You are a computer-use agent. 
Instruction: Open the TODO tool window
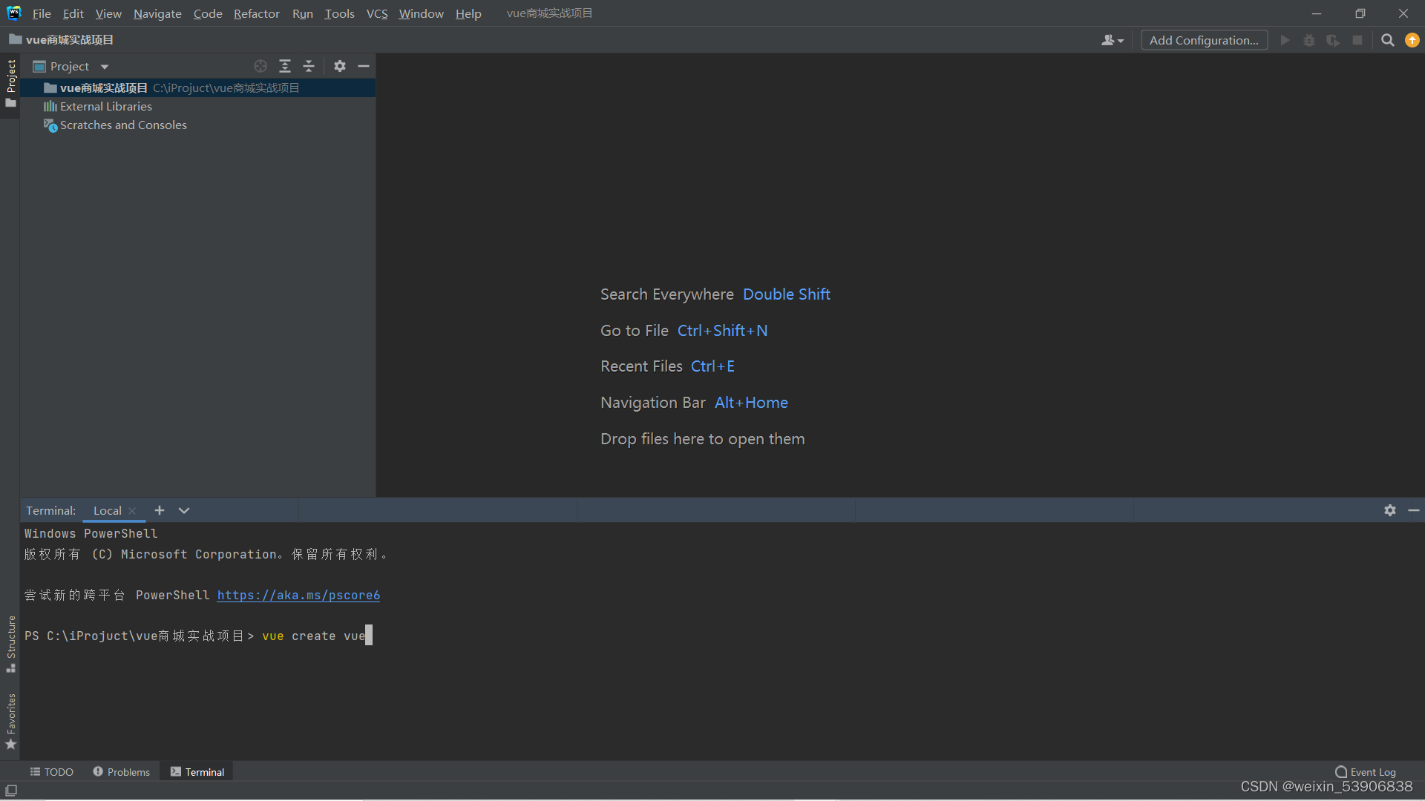tap(52, 772)
